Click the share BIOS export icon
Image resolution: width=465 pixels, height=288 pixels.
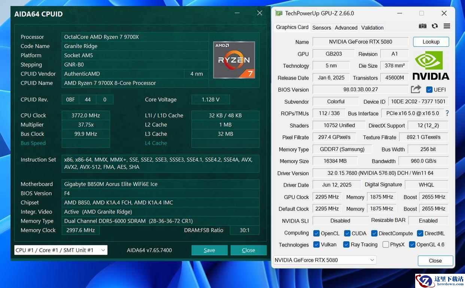(416, 89)
